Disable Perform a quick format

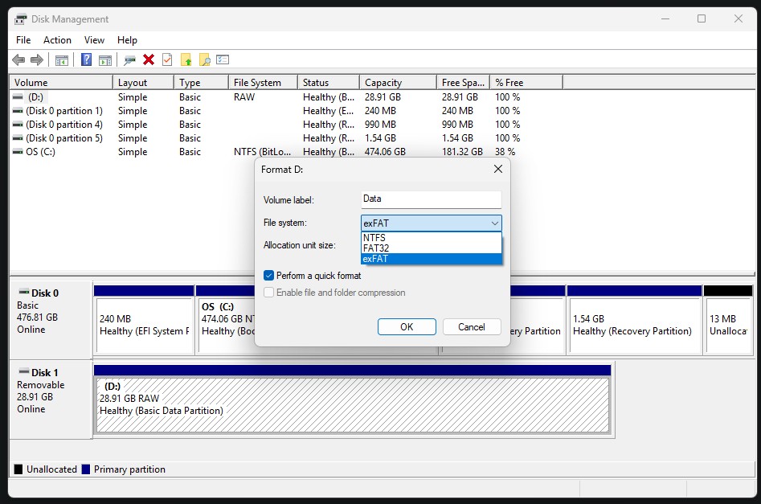point(268,275)
